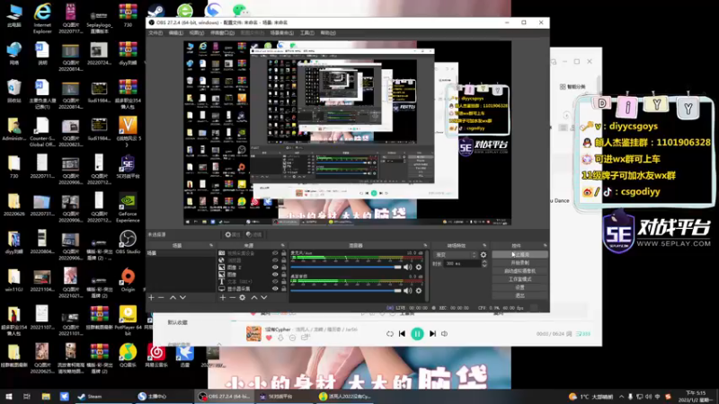Add a new scene in OBS
The image size is (719, 404).
(x=151, y=298)
